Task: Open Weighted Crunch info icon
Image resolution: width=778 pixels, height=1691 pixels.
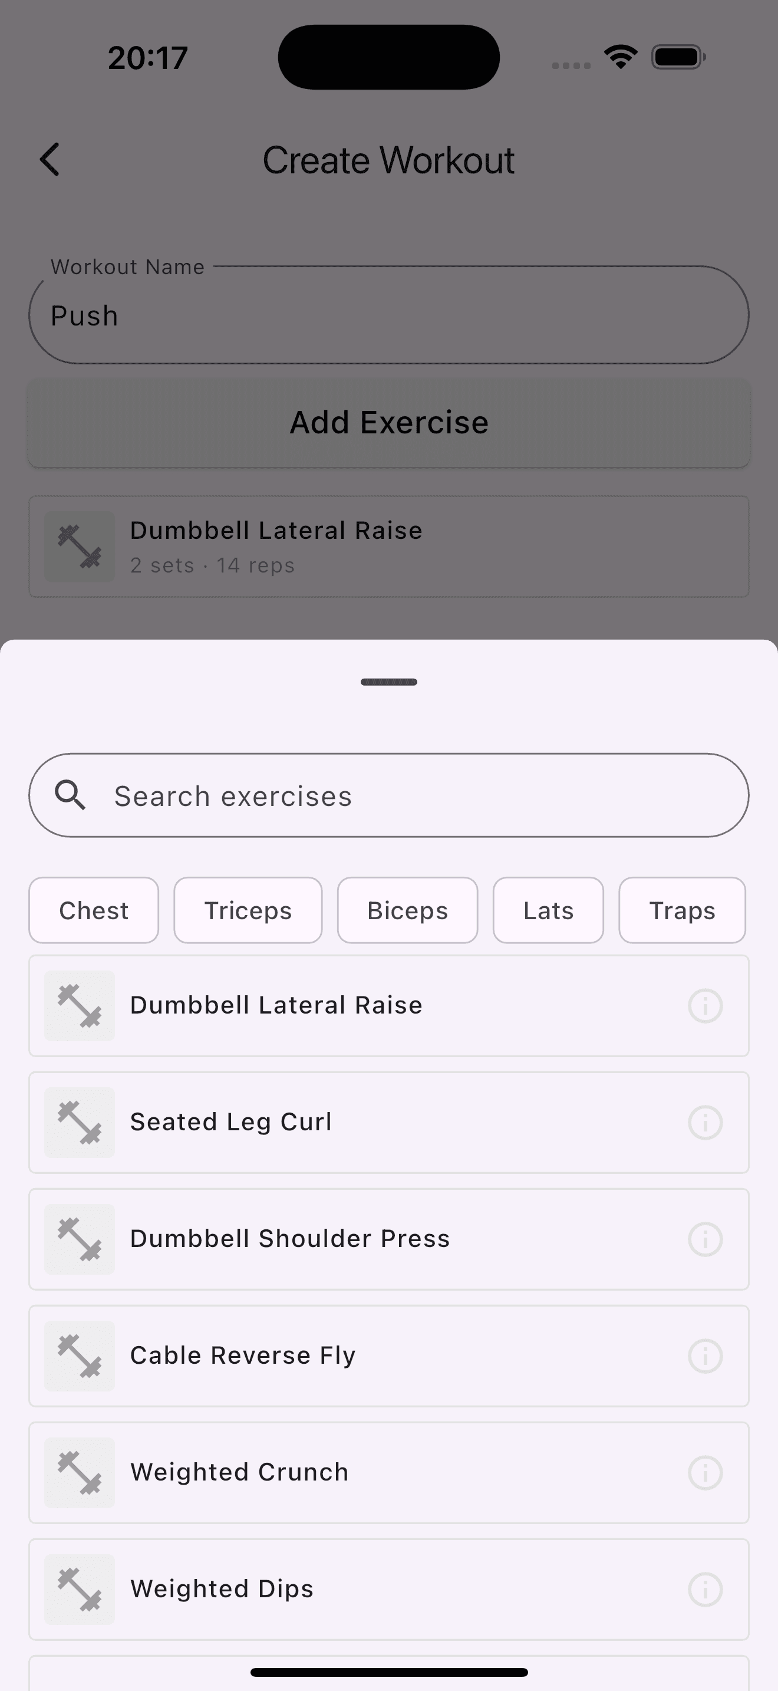Action: pos(705,1473)
